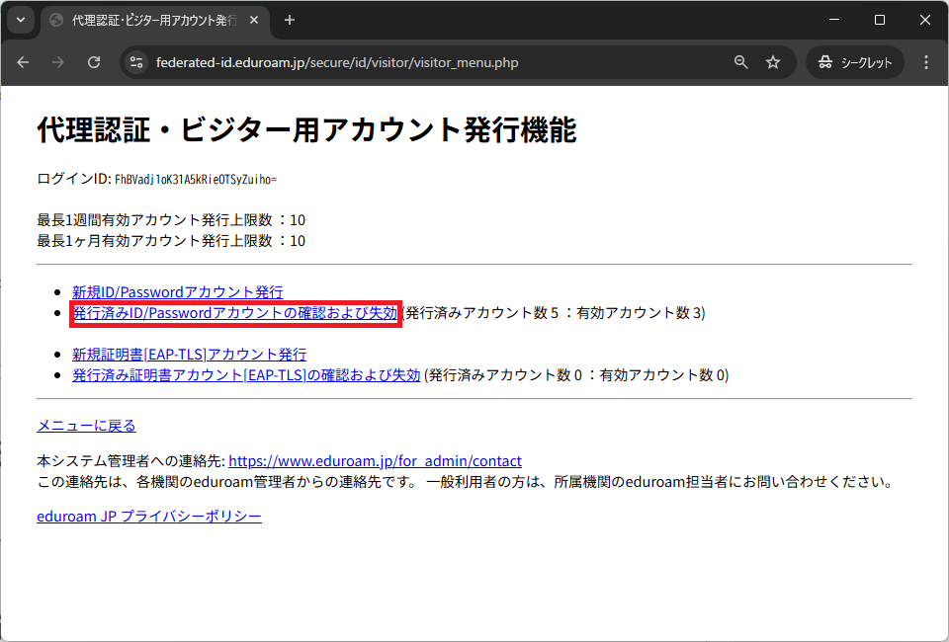Open 新規証明書[EAP-TLS]アカウント発行 link
Viewport: 949px width, 642px height.
[190, 355]
